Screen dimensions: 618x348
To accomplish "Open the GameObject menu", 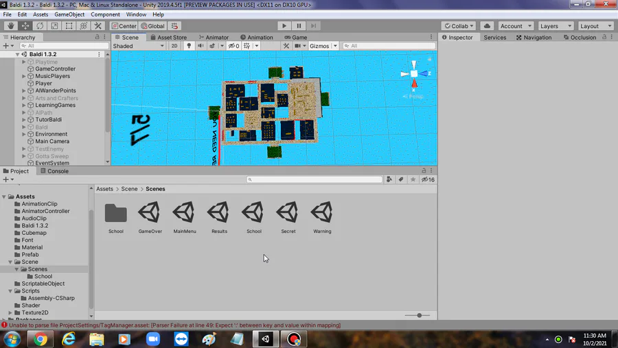I will [69, 14].
